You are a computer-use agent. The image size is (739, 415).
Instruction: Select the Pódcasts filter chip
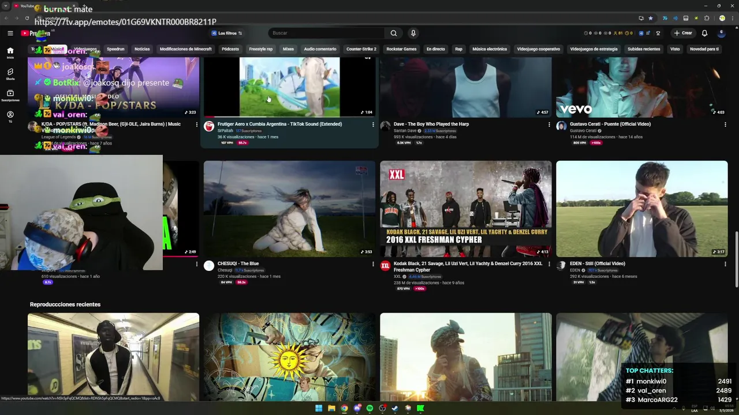[x=230, y=49]
